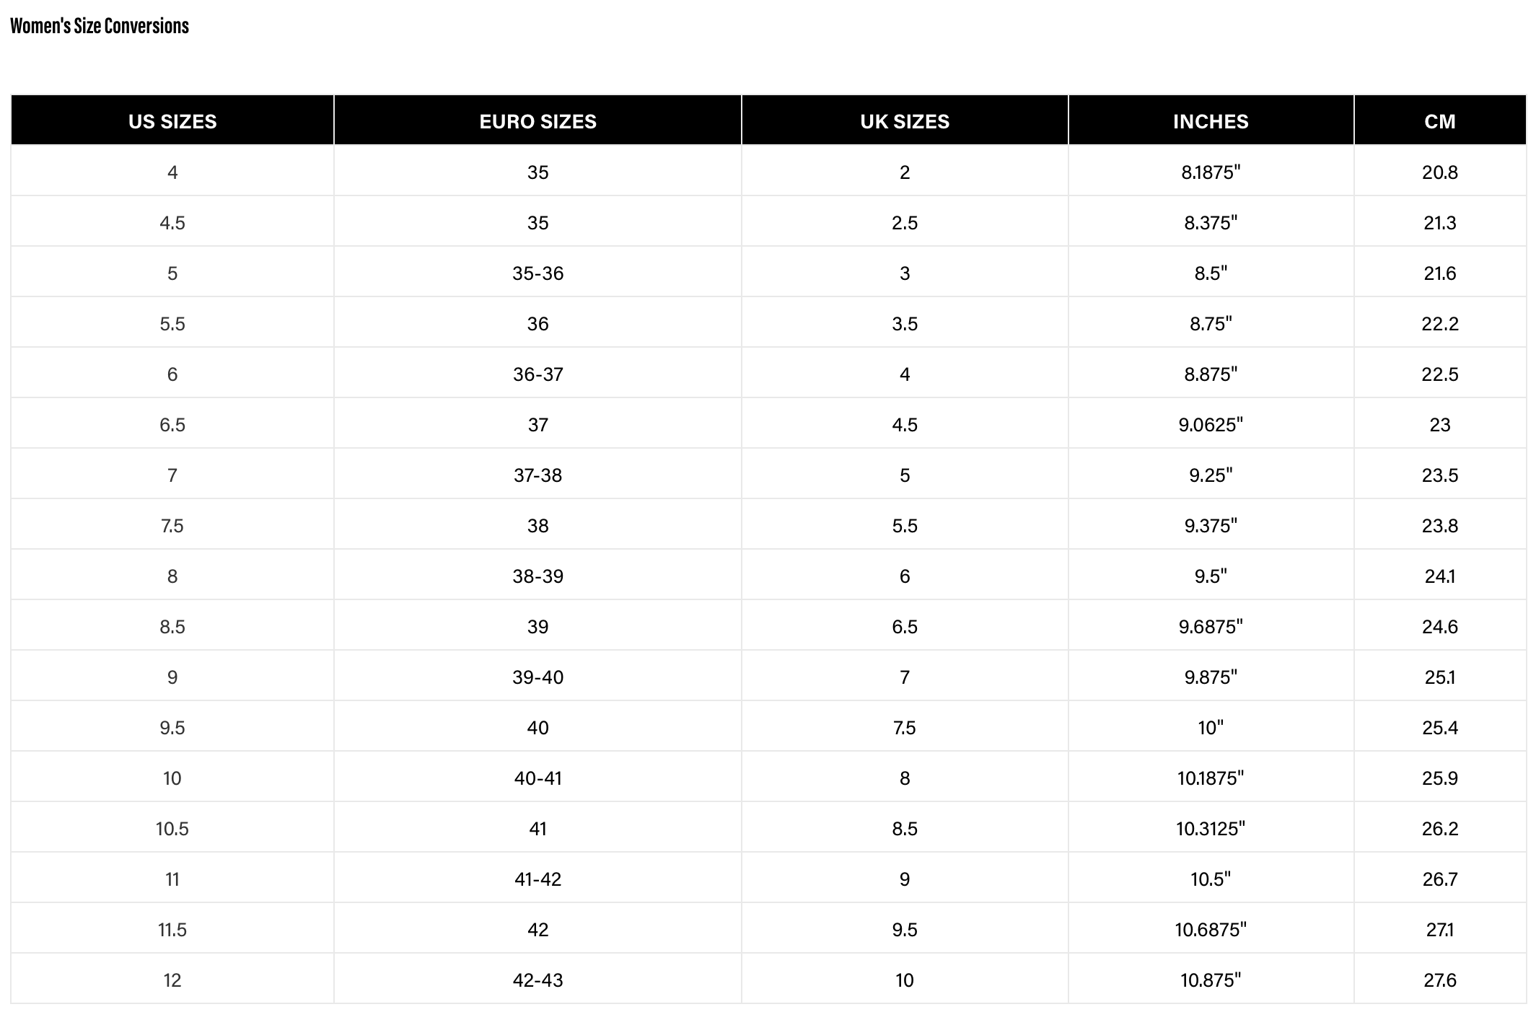Click the 8.1875" inches cell
1536x1012 pixels.
click(1211, 172)
